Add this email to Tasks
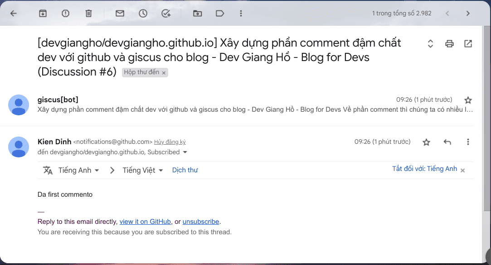 click(166, 14)
